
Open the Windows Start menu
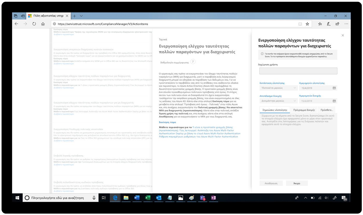click(x=17, y=198)
